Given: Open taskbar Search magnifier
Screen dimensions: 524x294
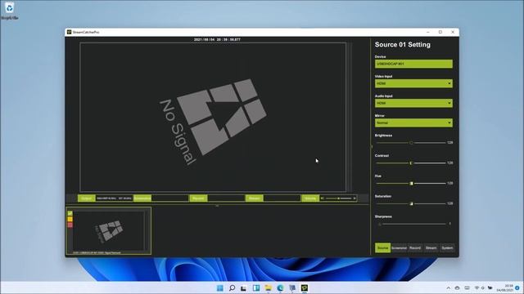Looking at the screenshot, I should [232, 288].
